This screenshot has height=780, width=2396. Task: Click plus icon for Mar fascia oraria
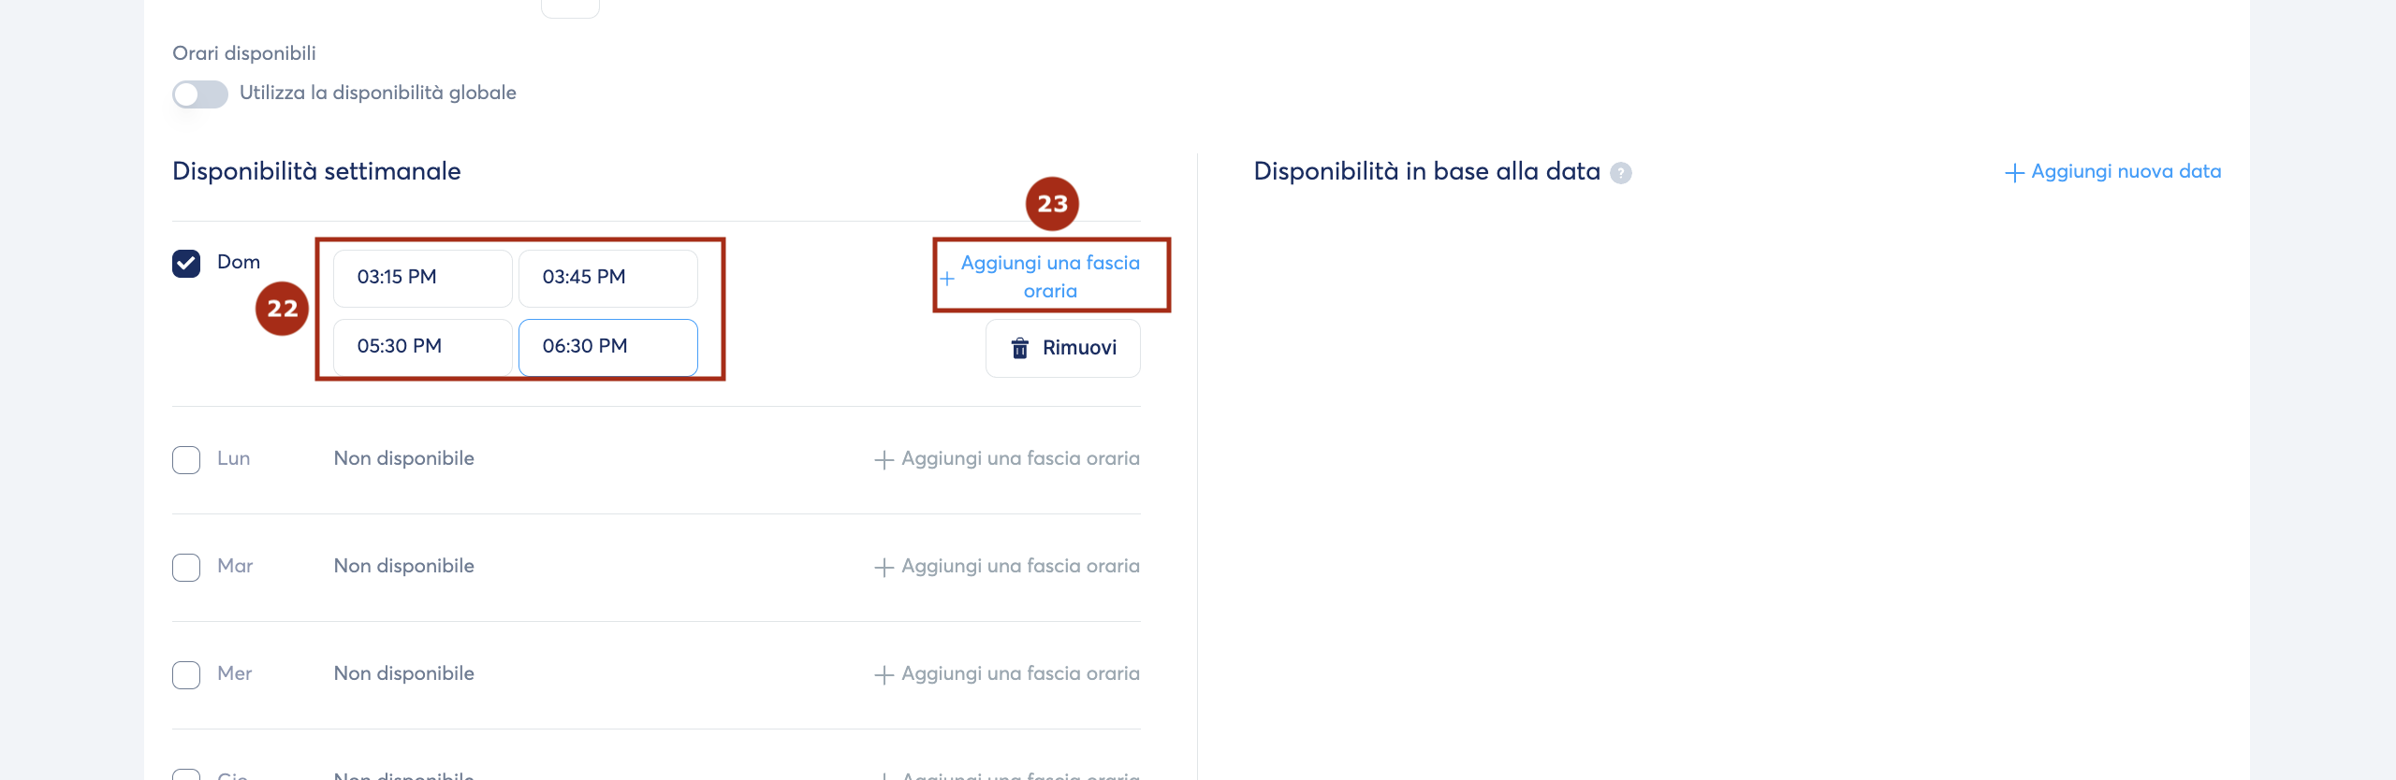click(884, 567)
